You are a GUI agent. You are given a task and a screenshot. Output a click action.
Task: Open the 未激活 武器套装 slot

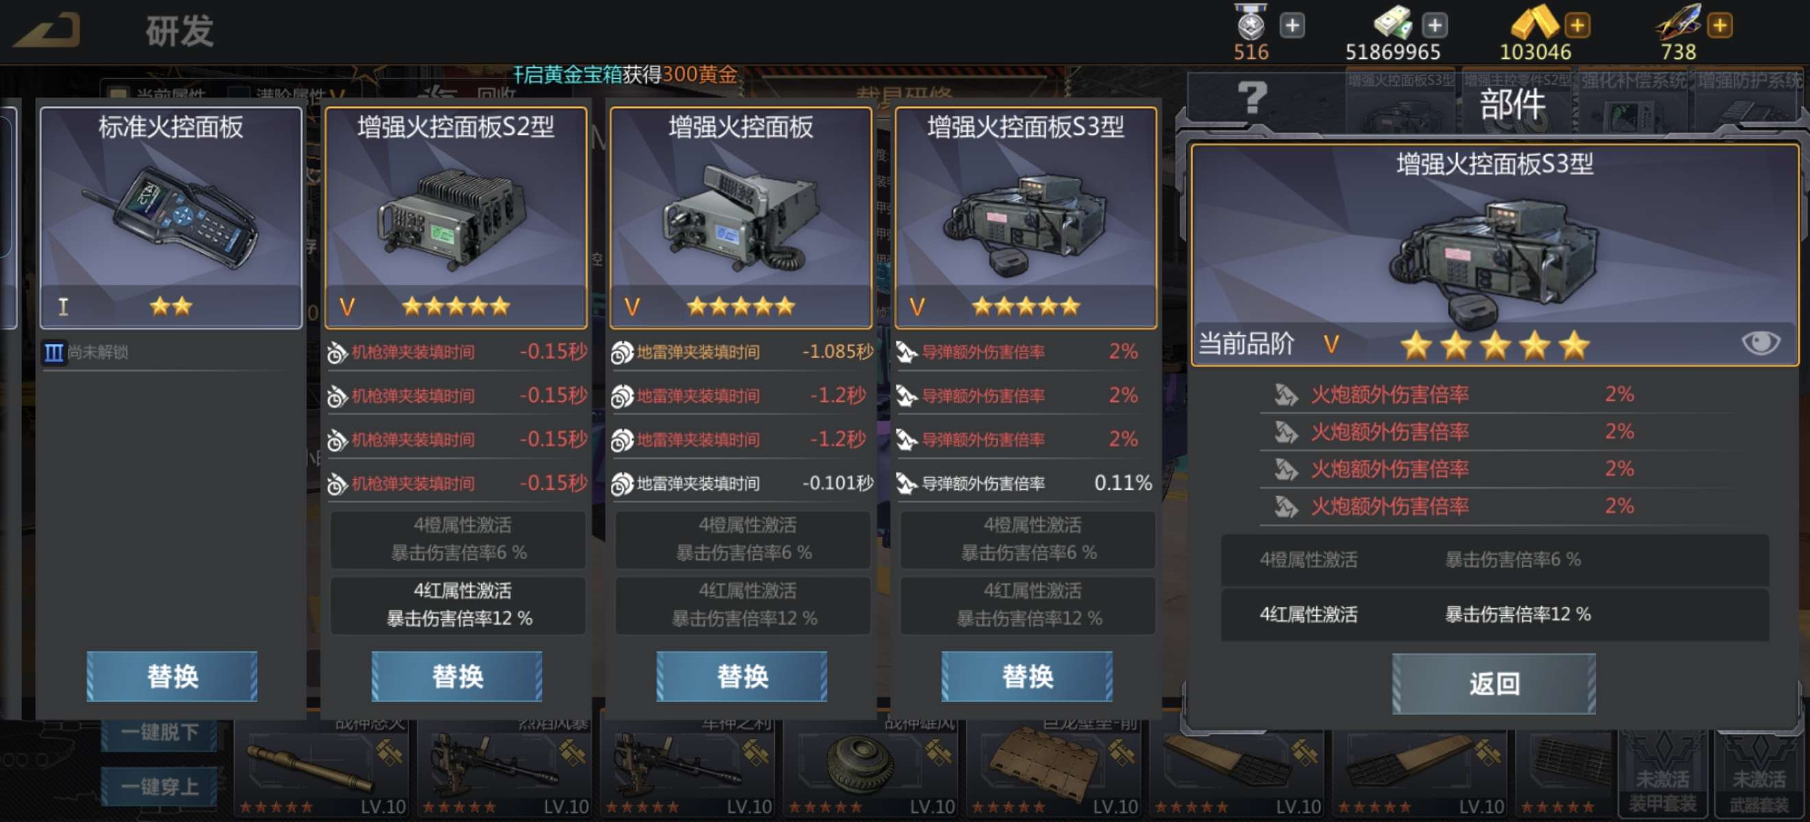pos(1759,772)
